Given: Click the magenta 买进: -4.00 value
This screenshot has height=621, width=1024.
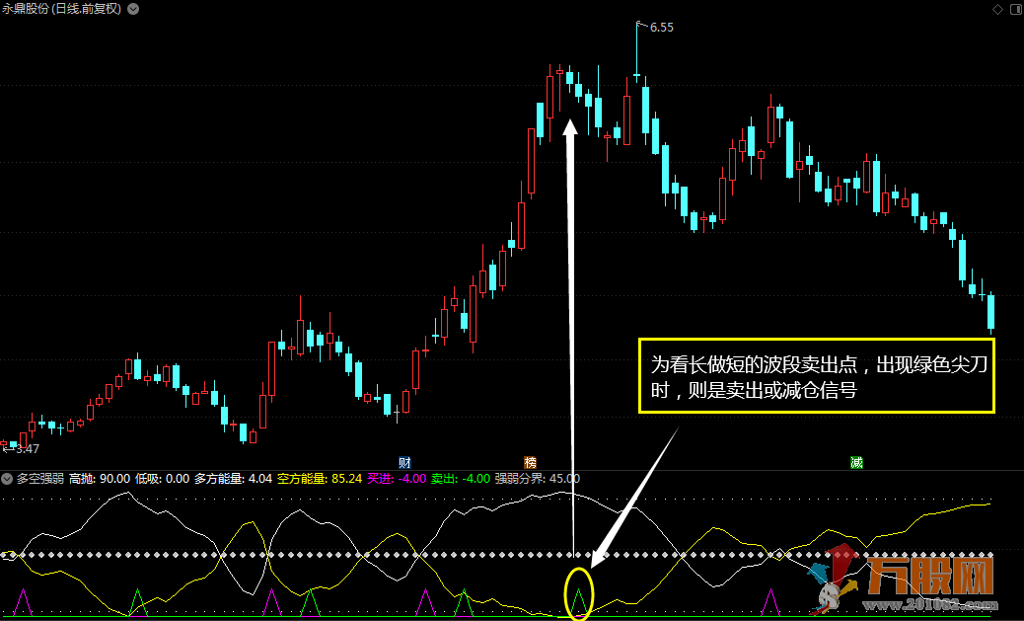Looking at the screenshot, I should point(397,479).
